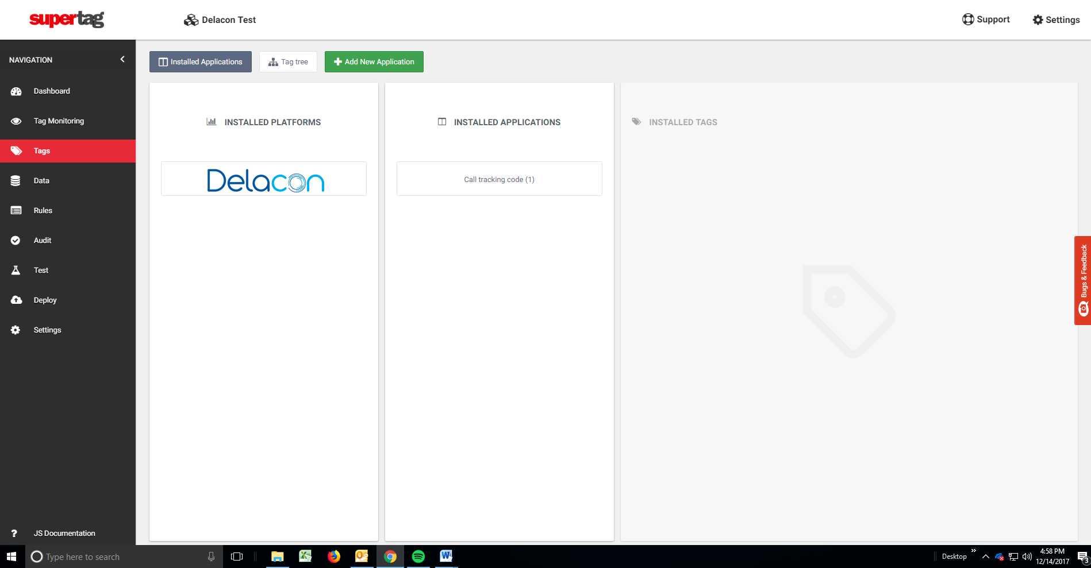Go to Dashboard in the sidebar
The image size is (1091, 568).
coord(68,91)
